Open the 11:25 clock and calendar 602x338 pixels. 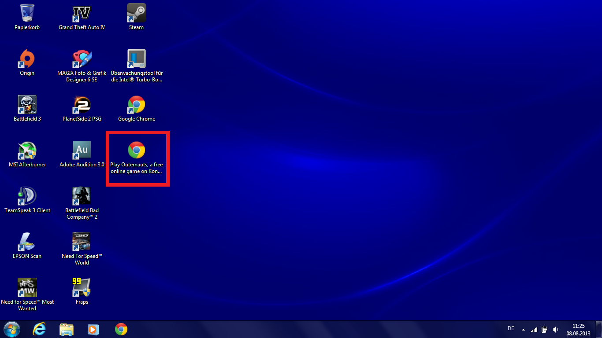578,329
